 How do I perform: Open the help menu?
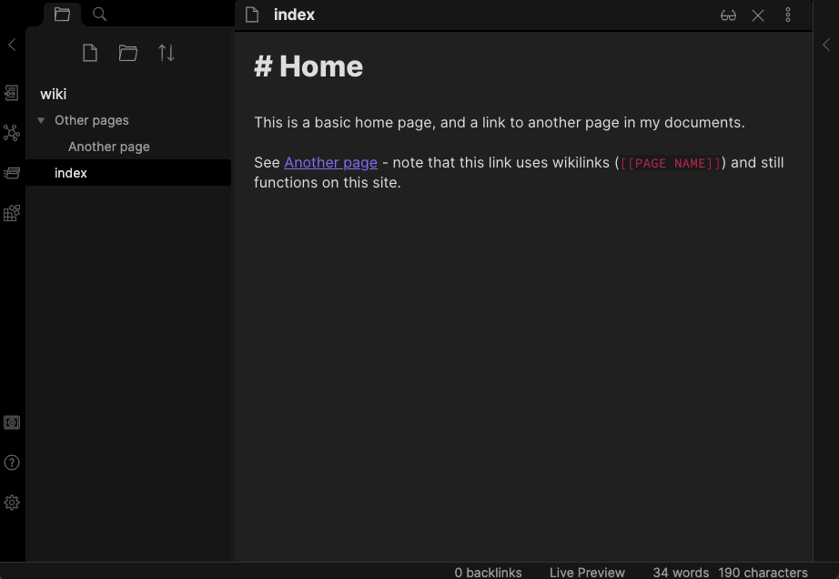(12, 462)
